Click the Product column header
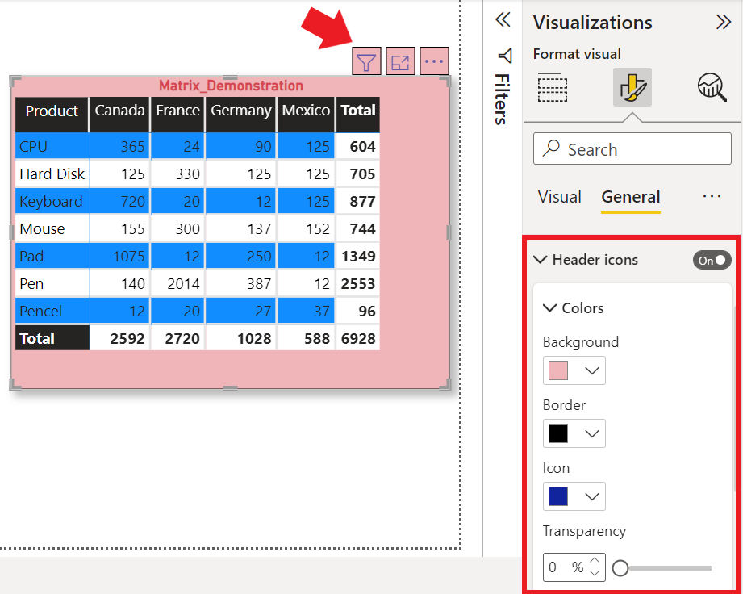The height and width of the screenshot is (594, 743). tap(52, 115)
